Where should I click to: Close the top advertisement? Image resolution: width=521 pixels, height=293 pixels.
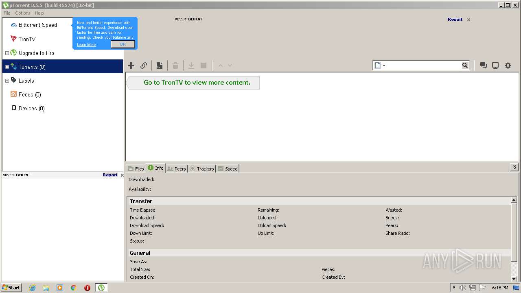pyautogui.click(x=468, y=20)
